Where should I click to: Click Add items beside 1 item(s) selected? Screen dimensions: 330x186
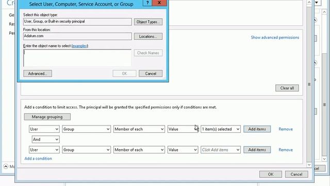257,129
